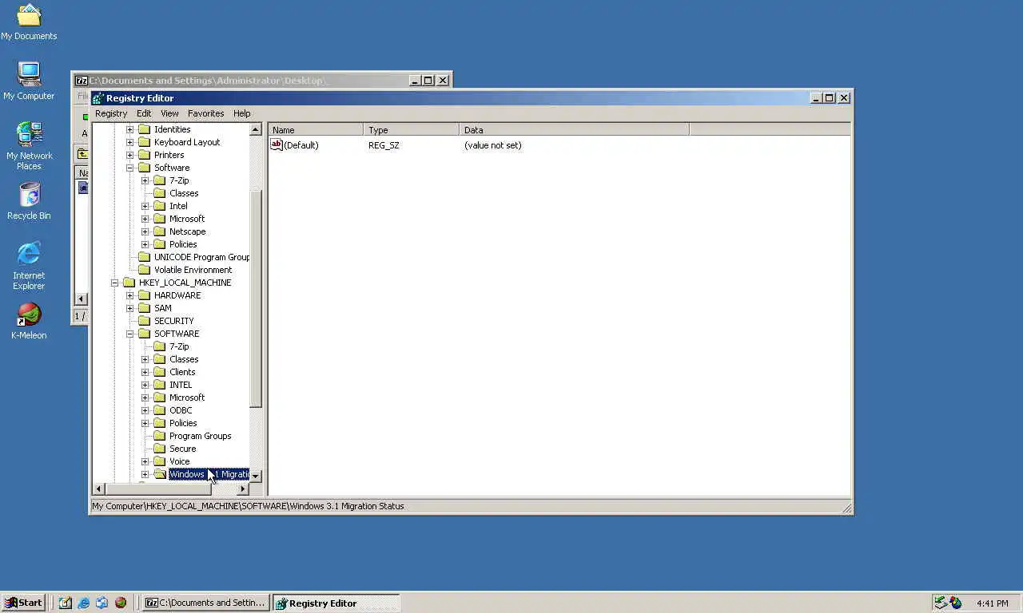This screenshot has height=613, width=1023.
Task: Select the INTEL key under SOFTWARE
Action: click(181, 385)
